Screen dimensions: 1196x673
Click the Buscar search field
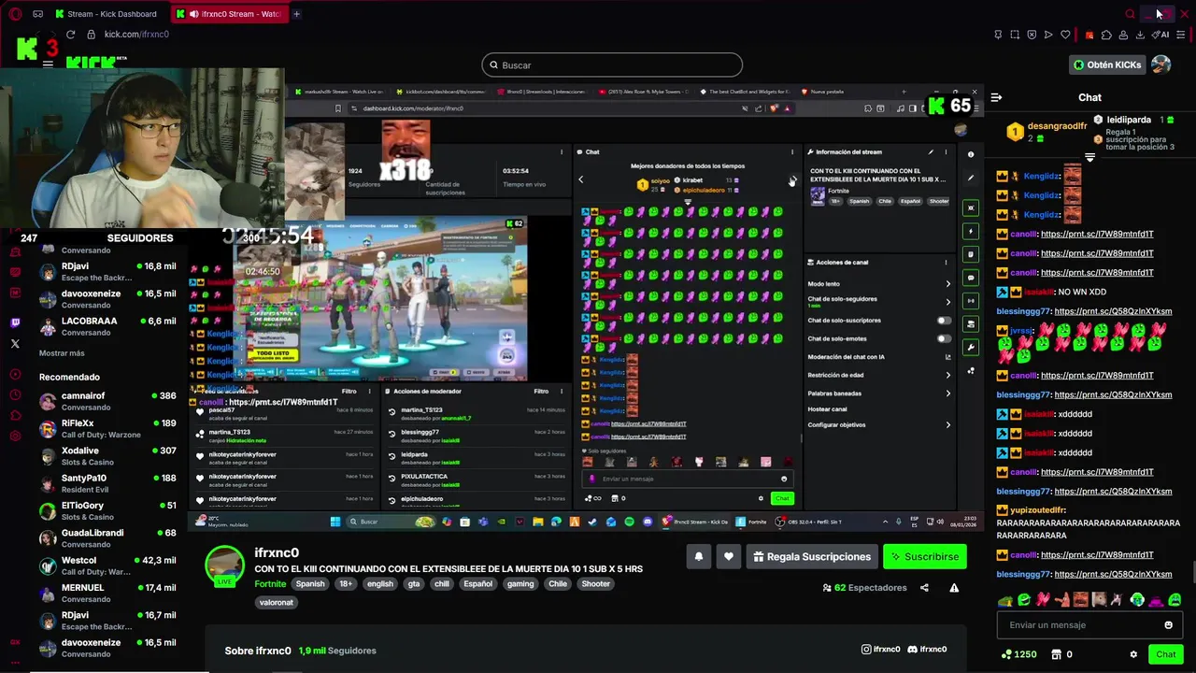(x=612, y=65)
